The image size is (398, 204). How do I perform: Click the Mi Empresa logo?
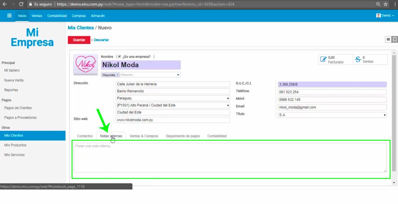coord(32,37)
